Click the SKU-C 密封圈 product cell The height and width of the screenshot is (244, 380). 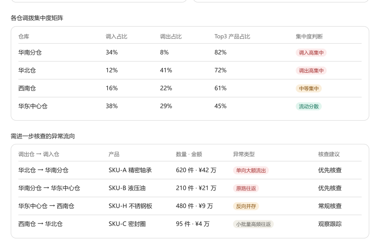(127, 224)
